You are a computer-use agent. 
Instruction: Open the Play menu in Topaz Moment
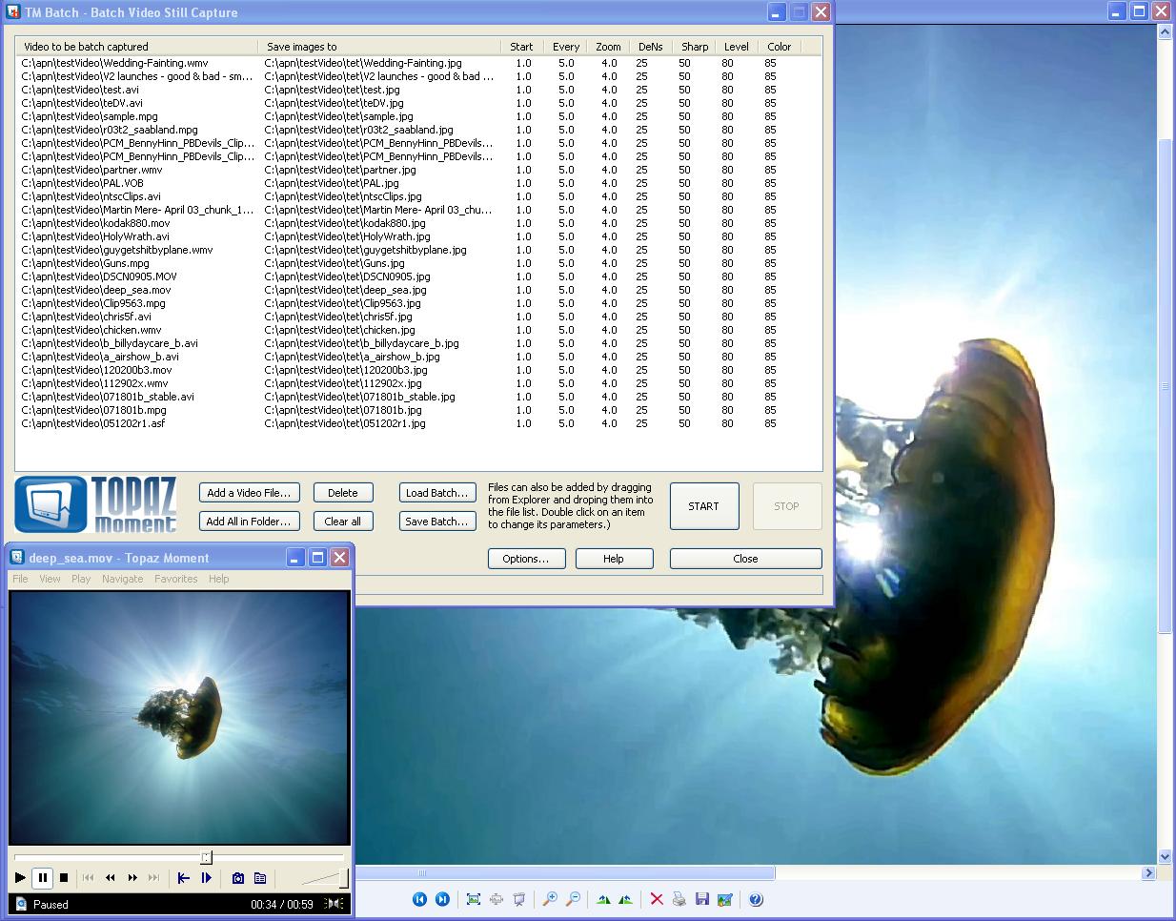81,579
